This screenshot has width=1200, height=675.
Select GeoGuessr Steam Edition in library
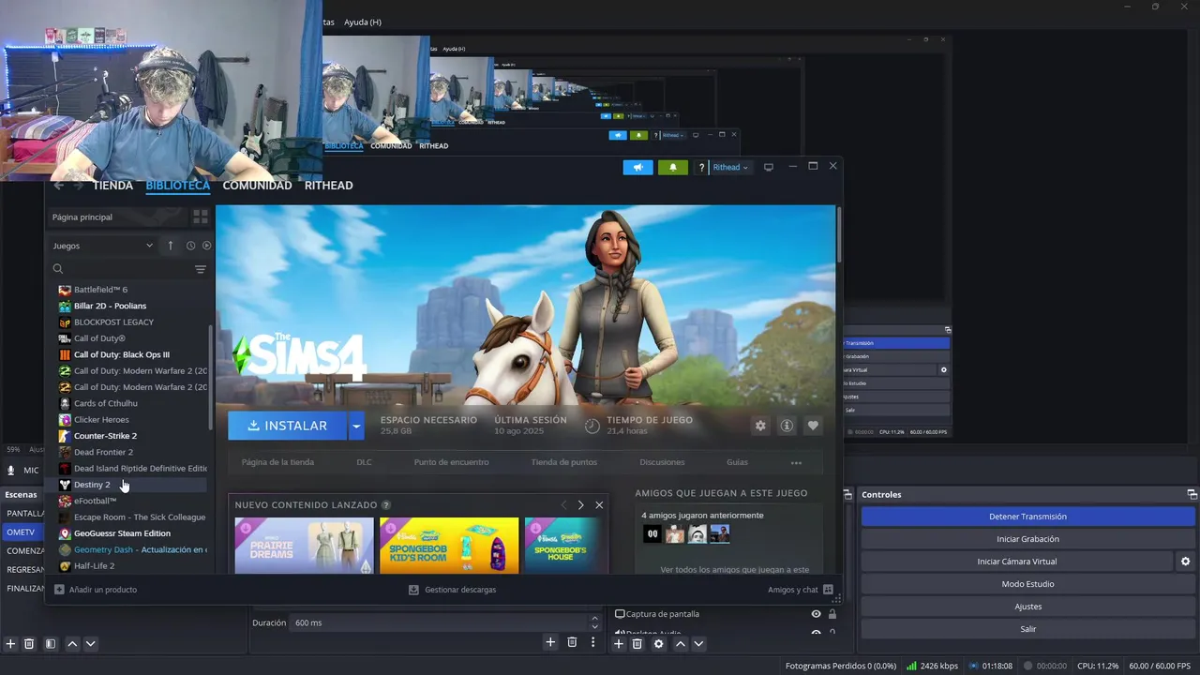(122, 533)
